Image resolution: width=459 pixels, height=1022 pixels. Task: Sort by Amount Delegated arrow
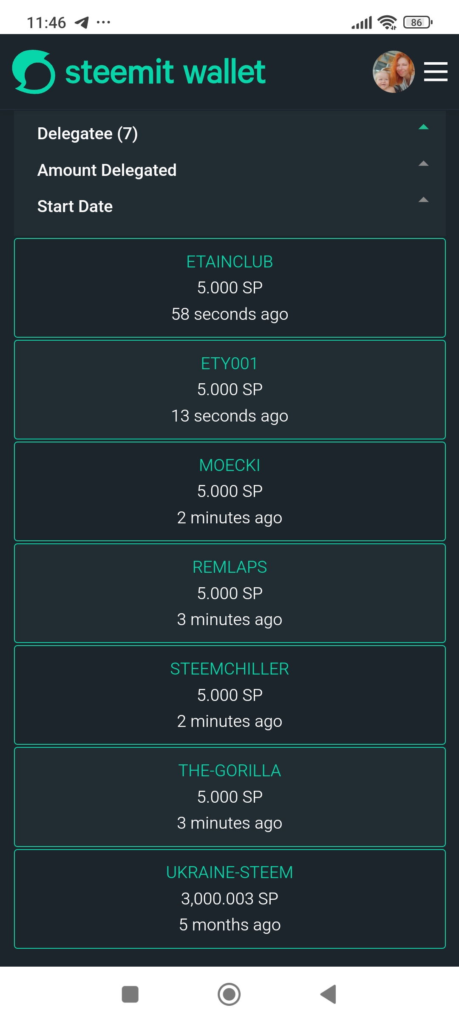[x=423, y=164]
